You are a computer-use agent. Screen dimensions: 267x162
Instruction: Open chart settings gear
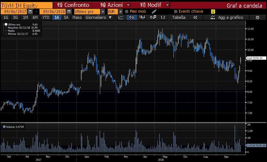pos(258,17)
